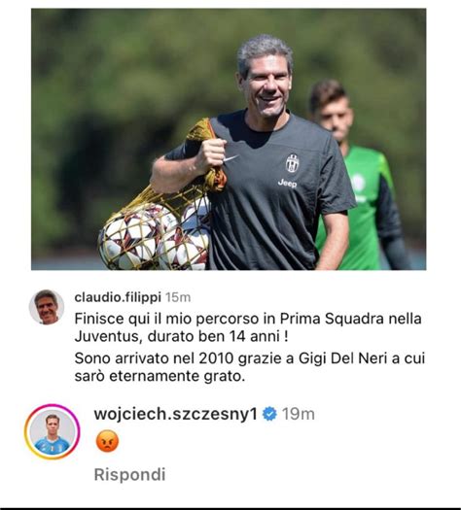This screenshot has width=461, height=510.
Task: Open the claudio.filippi username link
Action: (118, 297)
